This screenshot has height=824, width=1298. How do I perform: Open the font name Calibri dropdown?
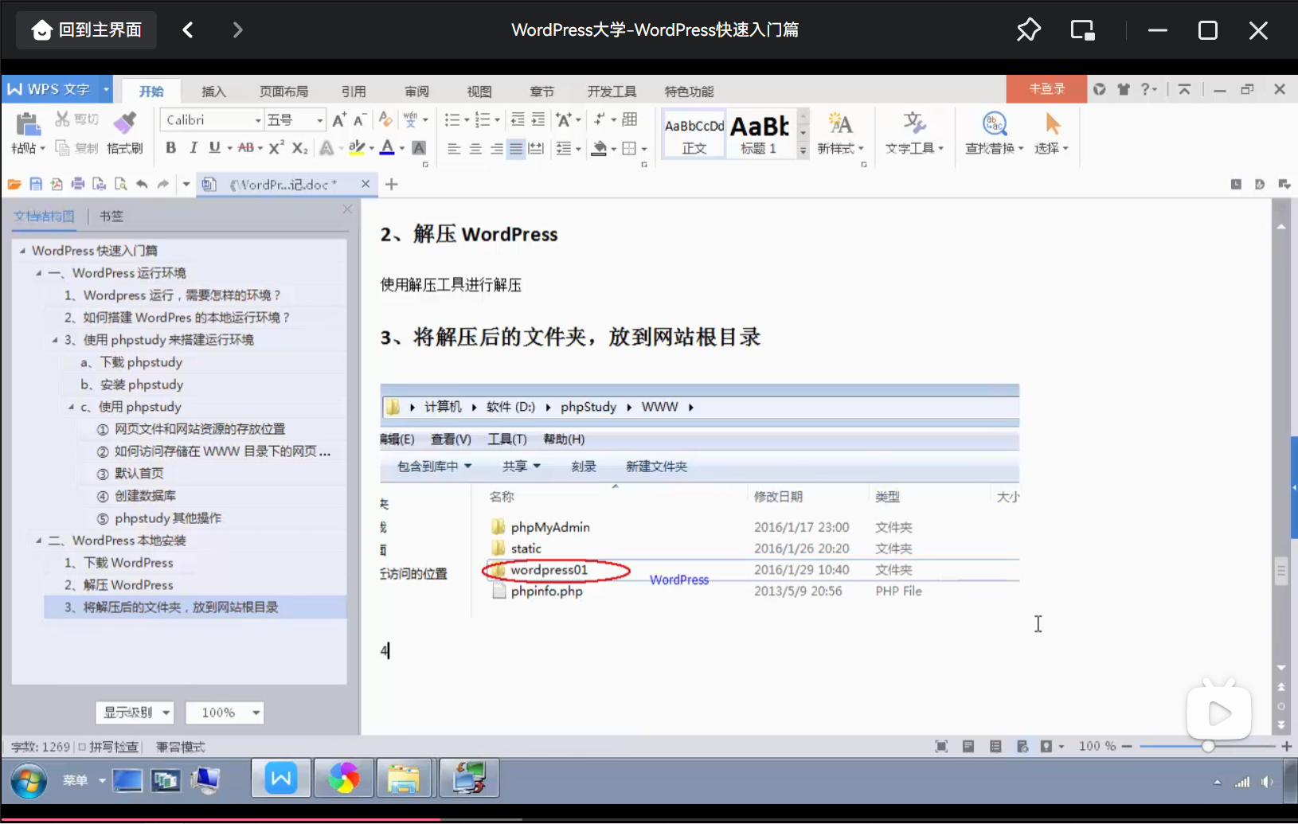point(258,120)
